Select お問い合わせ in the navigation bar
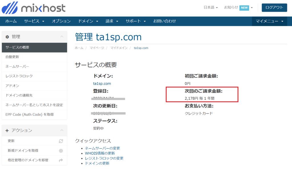Screen dimensions: 292x179 point(165,21)
